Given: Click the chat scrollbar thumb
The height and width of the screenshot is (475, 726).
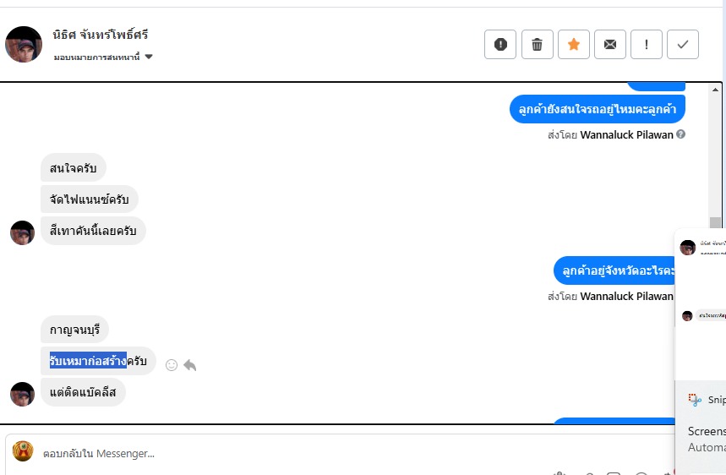Looking at the screenshot, I should (716, 224).
